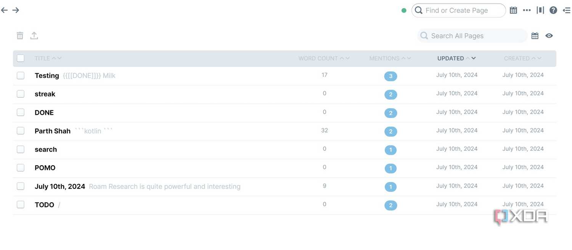The height and width of the screenshot is (250, 572).
Task: Click the kotlin code preview in Parth Shah row
Action: (x=94, y=131)
